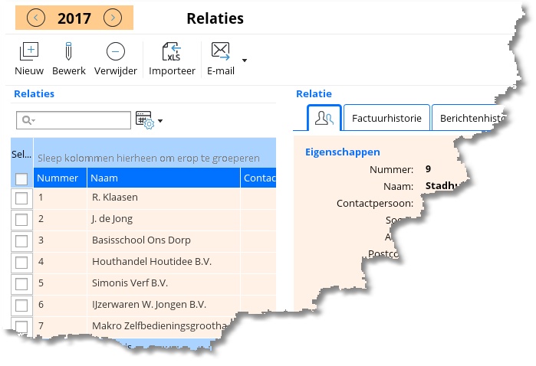The height and width of the screenshot is (366, 536).
Task: Switch to the Factuurhistorie tab
Action: click(386, 118)
